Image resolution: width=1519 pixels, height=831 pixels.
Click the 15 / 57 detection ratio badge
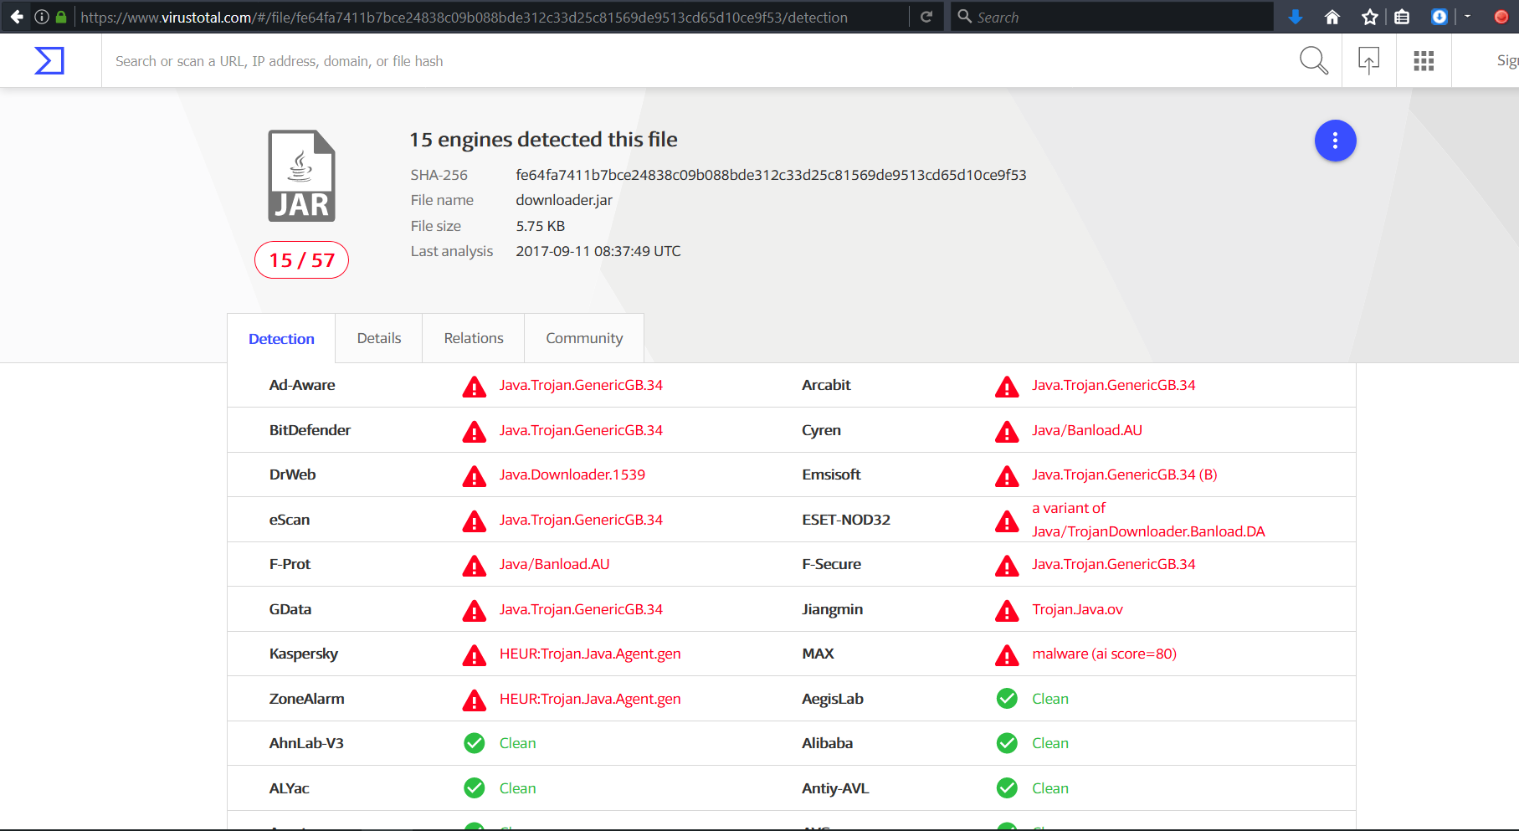coord(301,260)
